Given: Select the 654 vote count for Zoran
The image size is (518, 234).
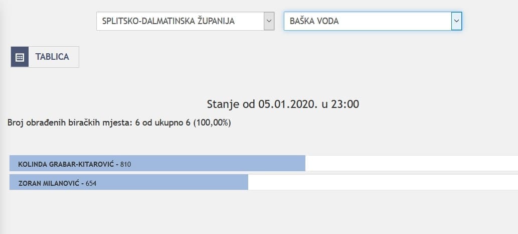Looking at the screenshot, I should 91,183.
